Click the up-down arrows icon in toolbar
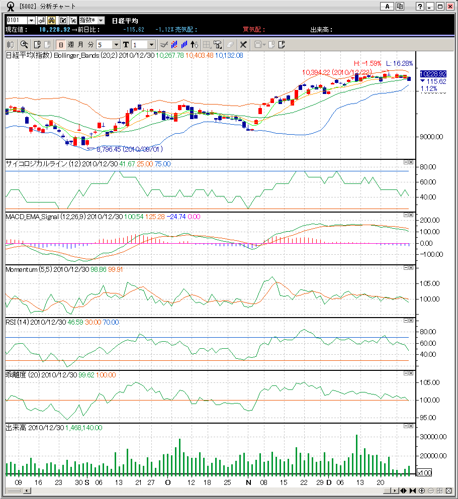 point(195,45)
